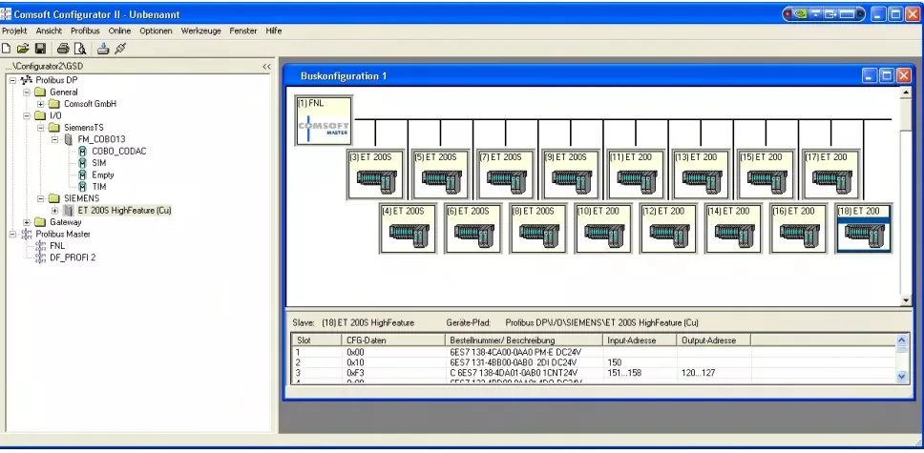Viewport: 924px width, 453px height.
Task: Expand the ET 200S HighFeature (Cu) node
Action: [54, 211]
